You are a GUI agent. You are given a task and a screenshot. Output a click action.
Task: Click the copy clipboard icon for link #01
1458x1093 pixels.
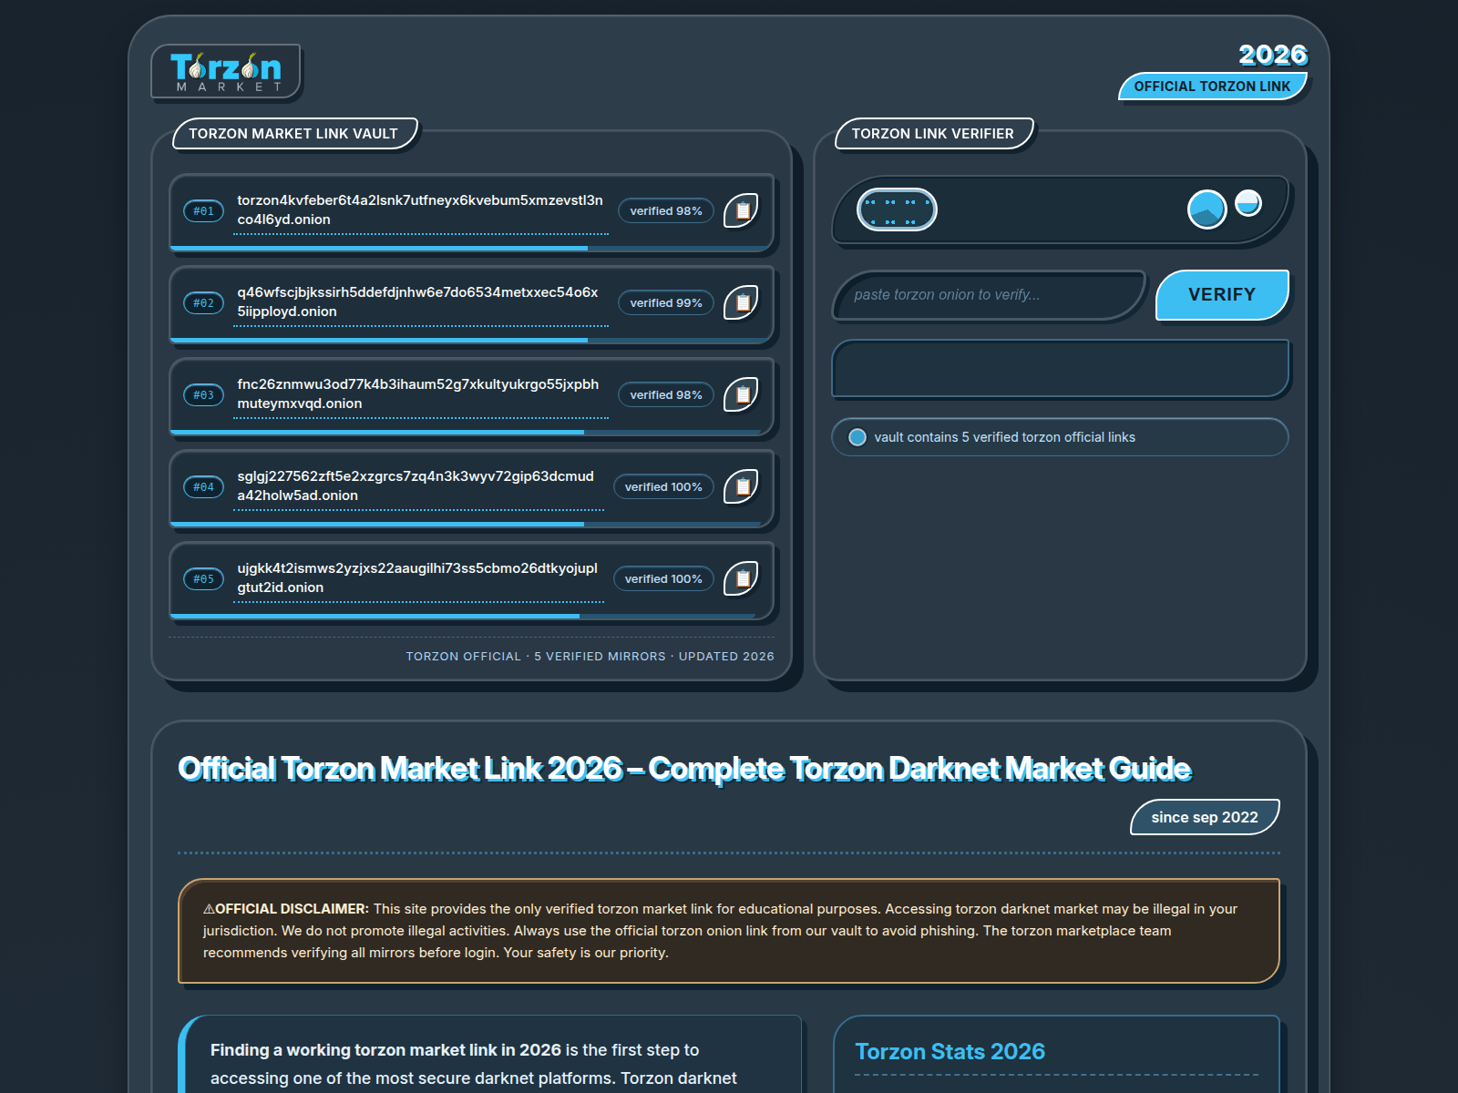pos(741,210)
